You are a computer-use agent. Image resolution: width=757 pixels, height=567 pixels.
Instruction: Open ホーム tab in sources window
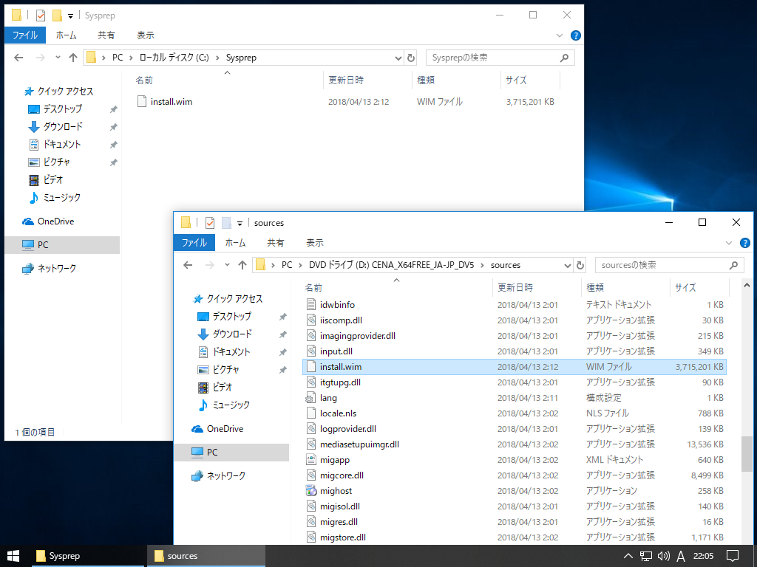pyautogui.click(x=236, y=242)
